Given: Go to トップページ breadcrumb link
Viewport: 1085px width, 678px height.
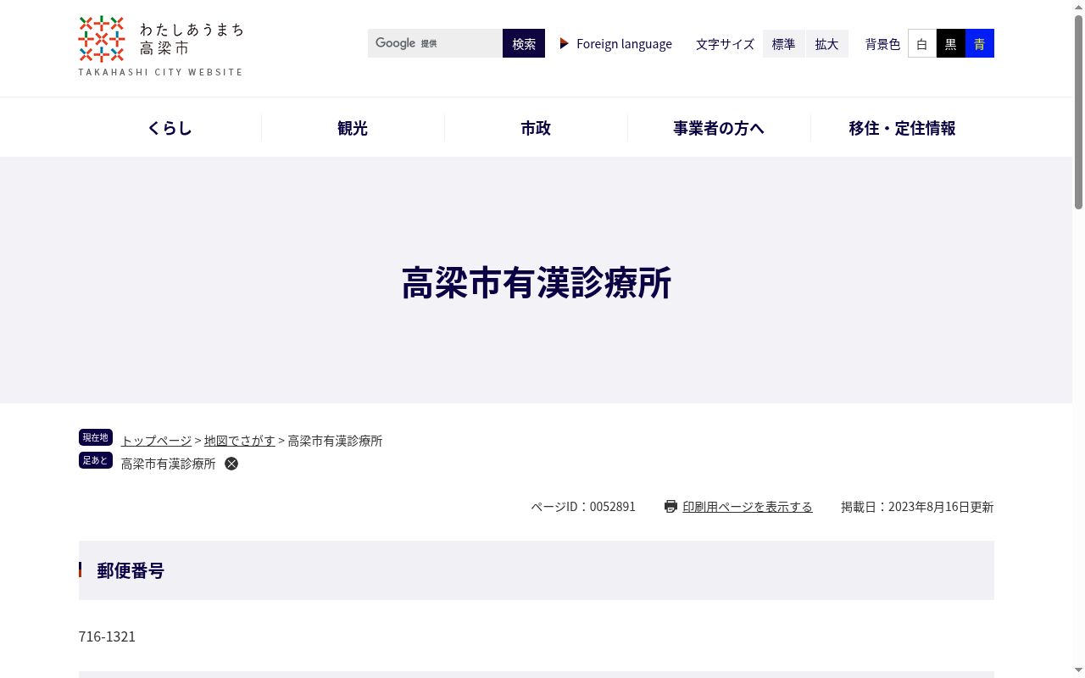Looking at the screenshot, I should pos(156,441).
